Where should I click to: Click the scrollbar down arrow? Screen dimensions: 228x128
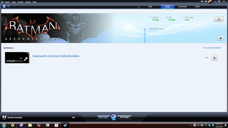tap(226, 111)
